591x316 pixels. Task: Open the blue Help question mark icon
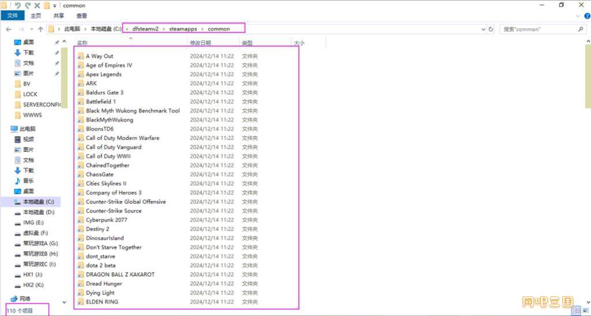click(x=587, y=16)
